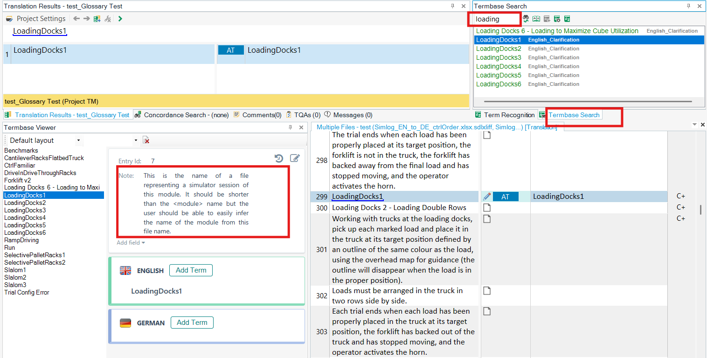Click Add Term under ENGLISH

(191, 270)
